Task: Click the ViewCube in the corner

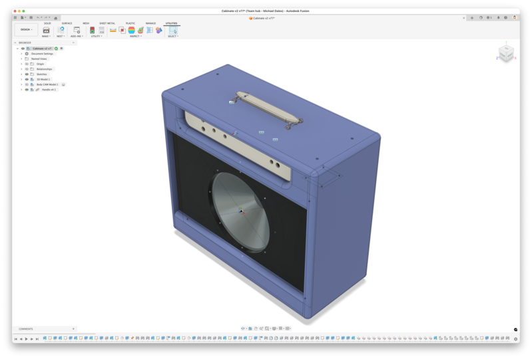Action: tap(506, 53)
